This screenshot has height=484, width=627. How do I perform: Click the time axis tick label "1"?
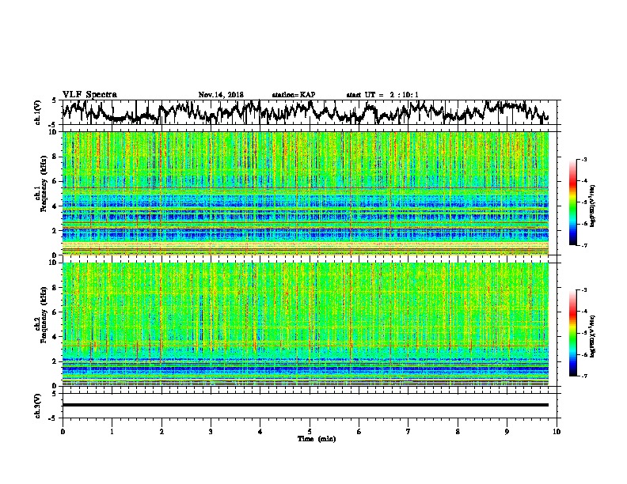click(112, 432)
